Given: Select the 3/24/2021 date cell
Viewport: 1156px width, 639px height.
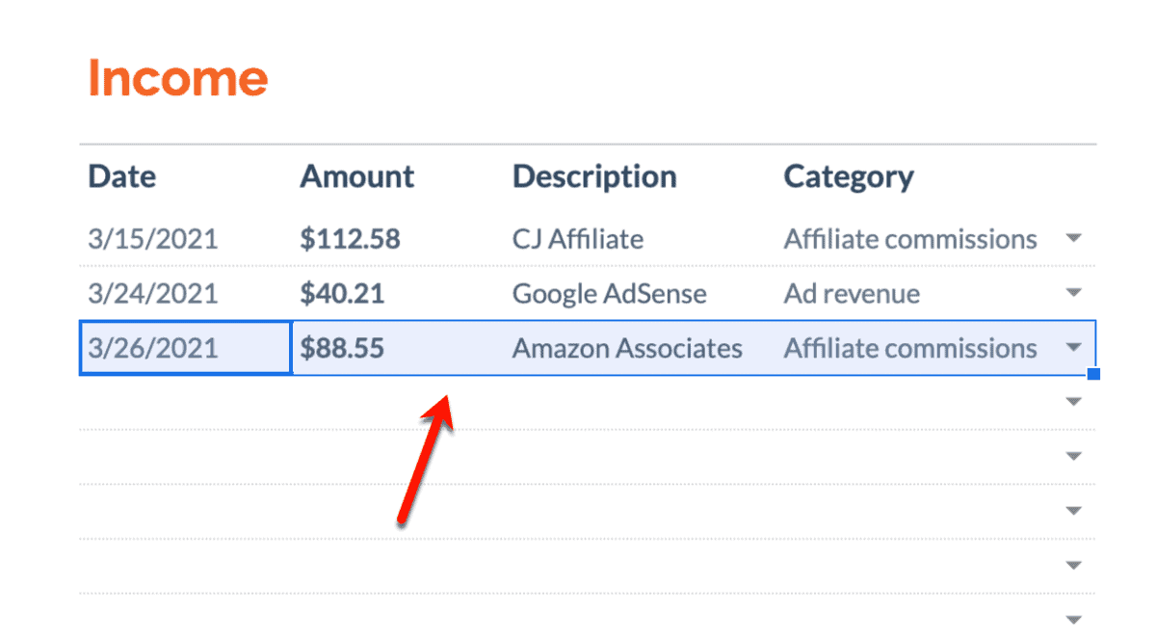Looking at the screenshot, I should click(185, 293).
